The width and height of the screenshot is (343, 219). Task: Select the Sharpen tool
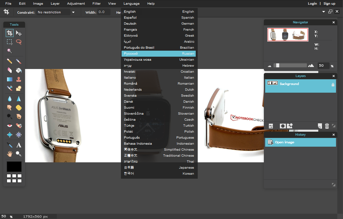[19, 99]
